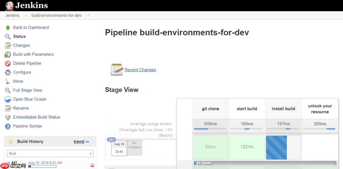The image size is (343, 169).
Task: Open the build history trend link
Action: click(x=79, y=141)
